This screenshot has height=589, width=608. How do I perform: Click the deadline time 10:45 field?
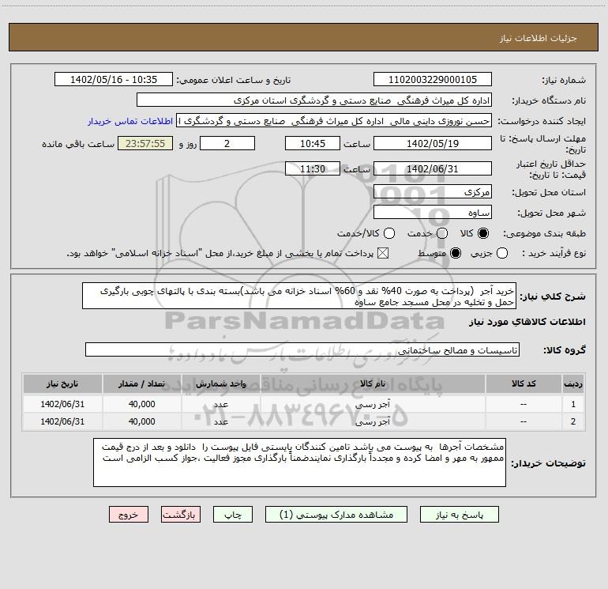313,143
